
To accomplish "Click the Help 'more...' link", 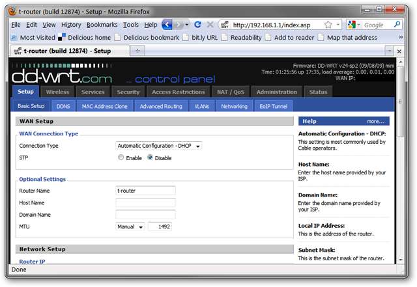I will point(375,121).
